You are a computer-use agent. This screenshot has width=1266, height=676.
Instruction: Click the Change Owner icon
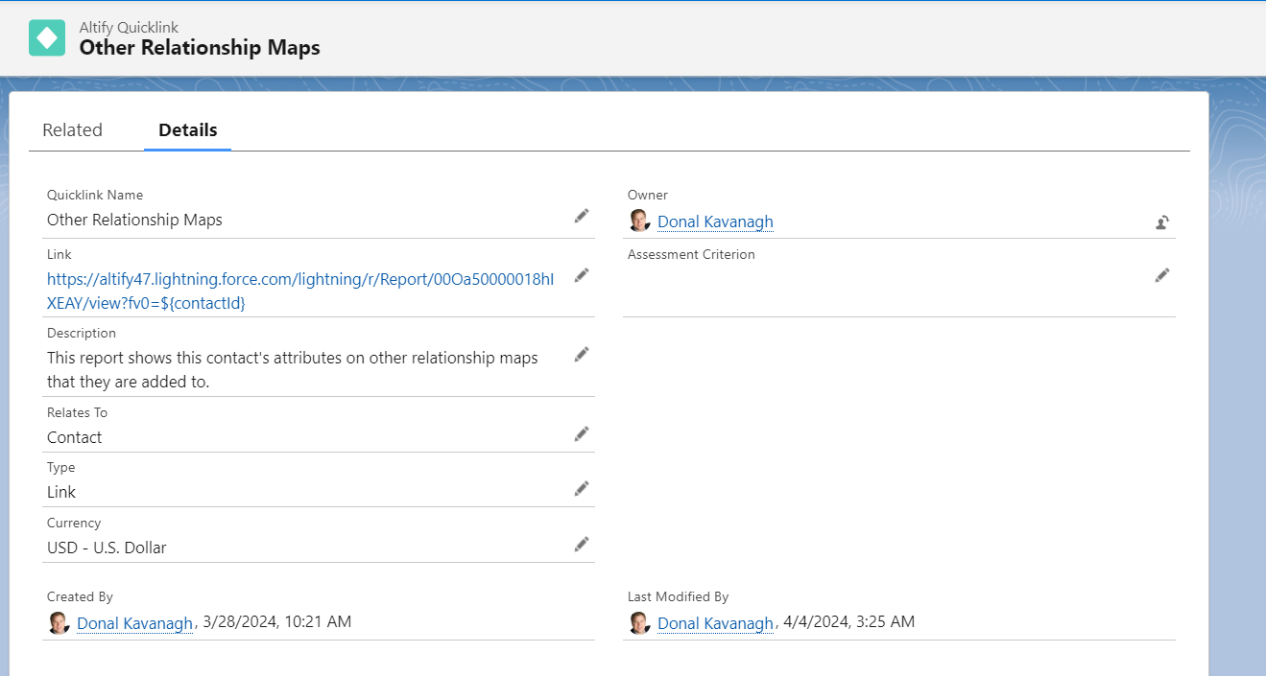point(1162,222)
